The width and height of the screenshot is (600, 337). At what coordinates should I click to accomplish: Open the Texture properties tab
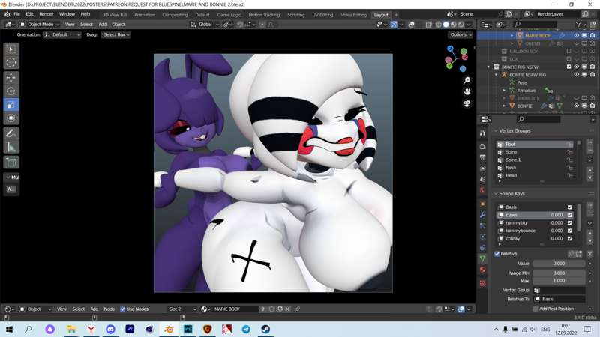[482, 283]
